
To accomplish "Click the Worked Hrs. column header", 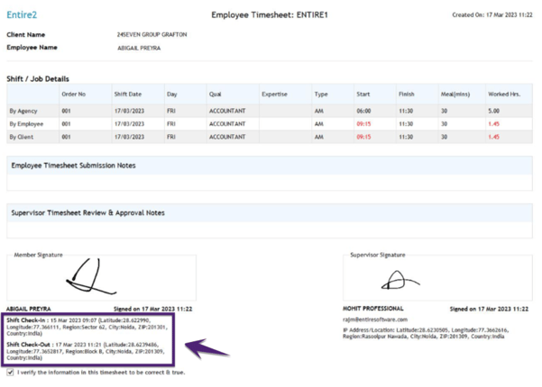I will point(505,94).
